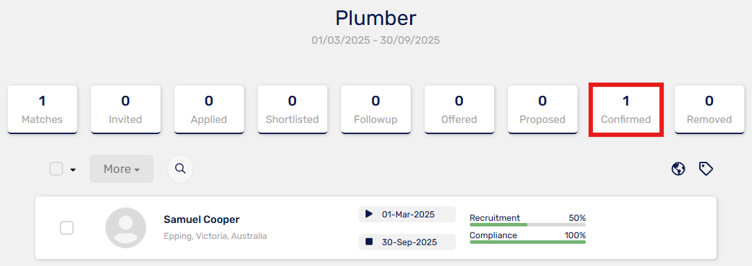
Task: Click the 30-Sep-2025 end date chip
Action: [407, 242]
